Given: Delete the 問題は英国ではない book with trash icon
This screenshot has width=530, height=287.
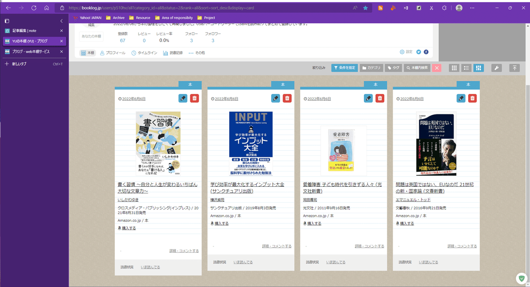Looking at the screenshot, I should coord(473,98).
